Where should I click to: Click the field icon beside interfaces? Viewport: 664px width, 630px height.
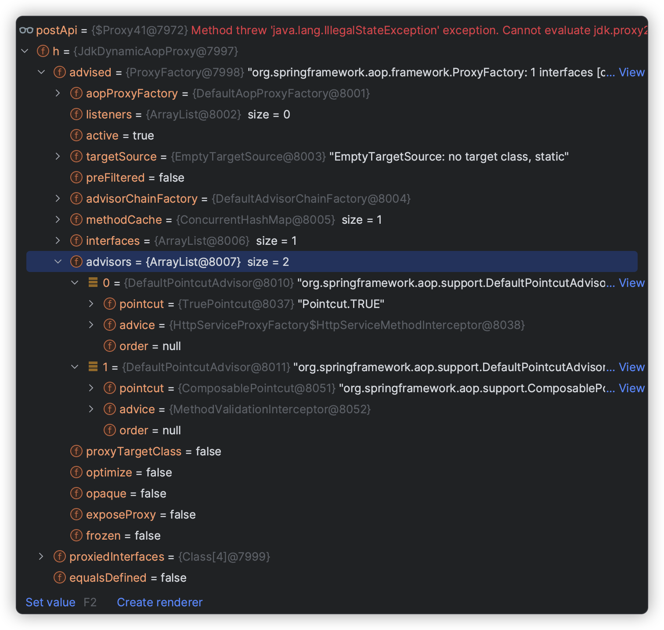pos(76,241)
